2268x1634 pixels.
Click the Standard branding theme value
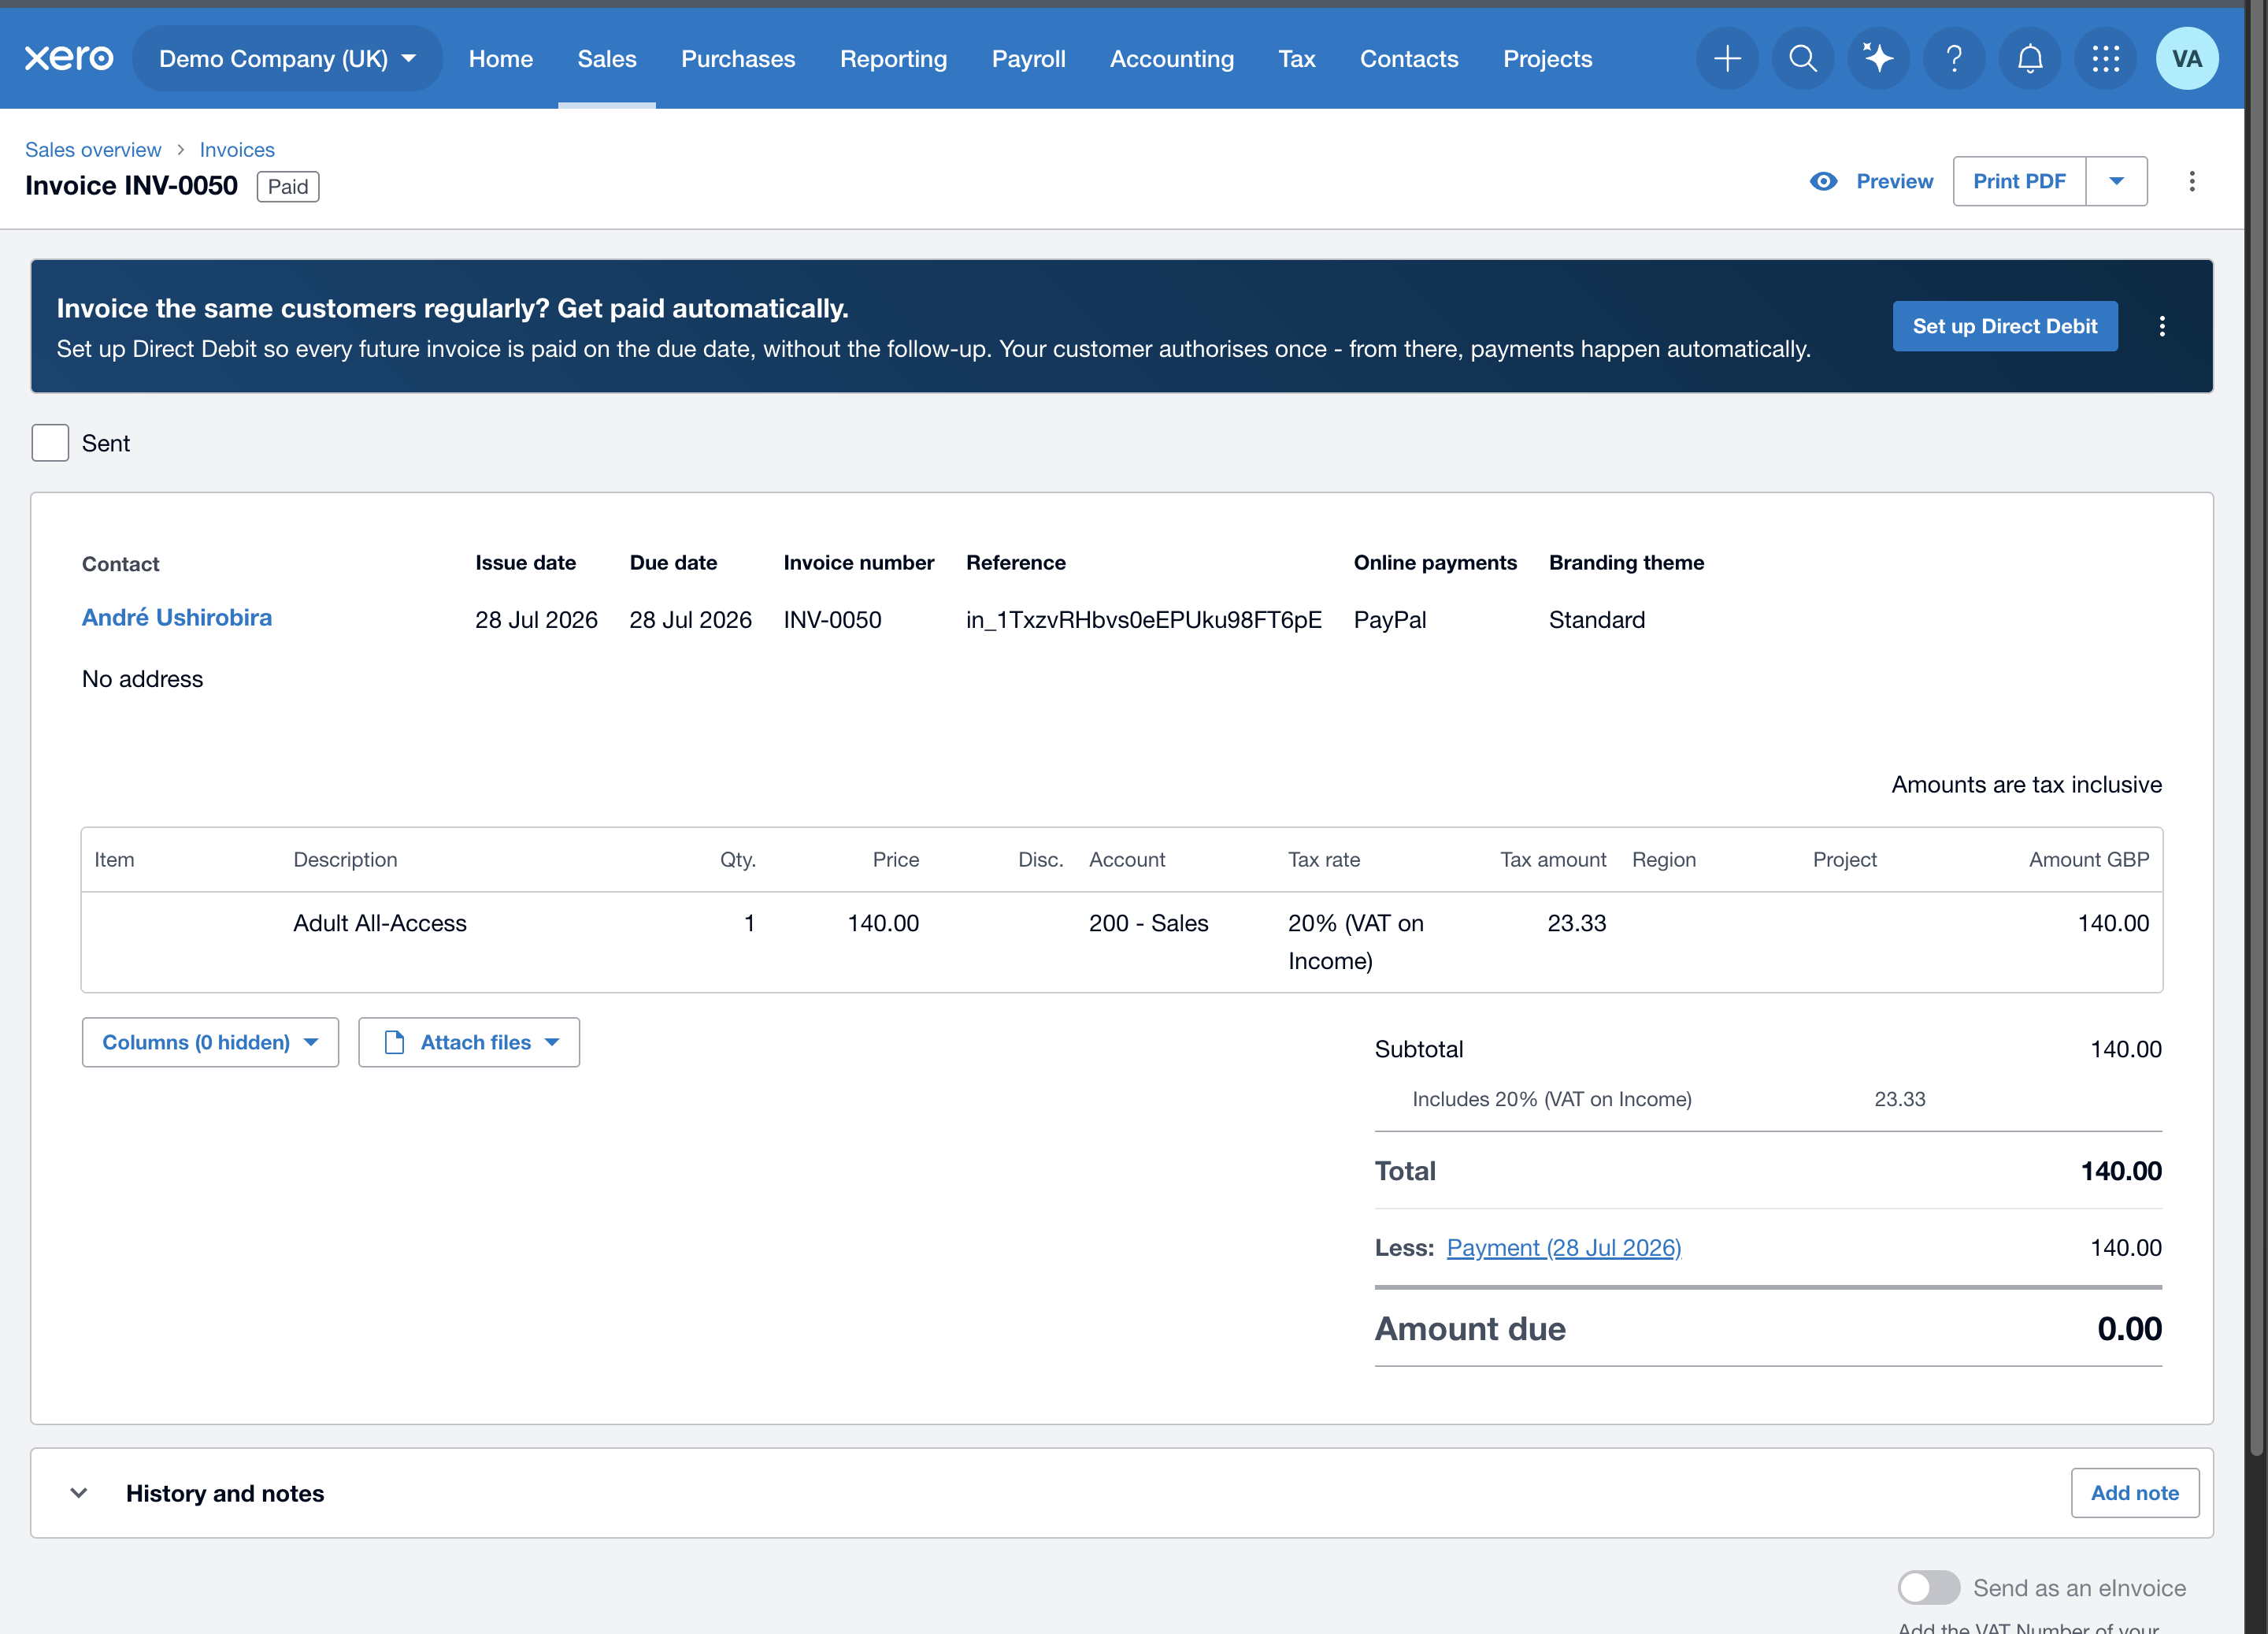coord(1596,620)
